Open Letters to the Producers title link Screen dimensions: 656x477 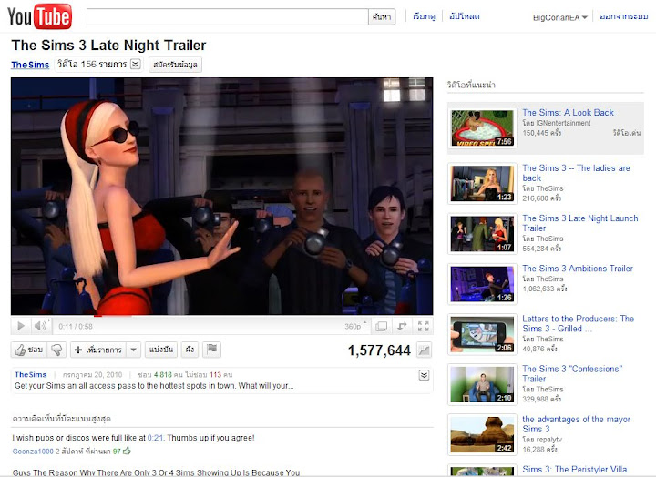(579, 323)
